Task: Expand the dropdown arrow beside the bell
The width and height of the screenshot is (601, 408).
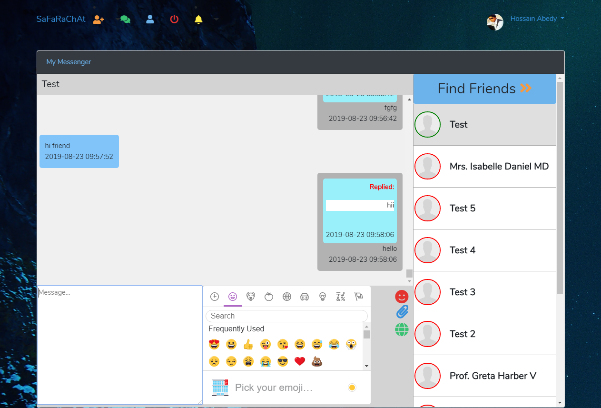Action: pyautogui.click(x=216, y=20)
